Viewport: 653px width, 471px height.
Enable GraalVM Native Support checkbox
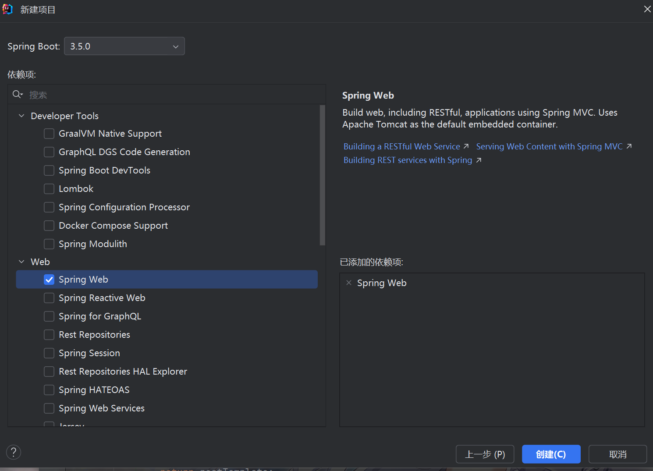pos(49,133)
